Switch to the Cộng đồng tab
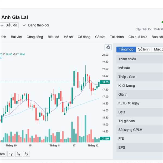Image resolution: width=163 pixels, height=163 pixels. [35, 37]
